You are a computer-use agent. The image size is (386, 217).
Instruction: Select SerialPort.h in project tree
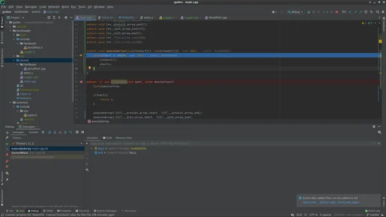(x=33, y=48)
